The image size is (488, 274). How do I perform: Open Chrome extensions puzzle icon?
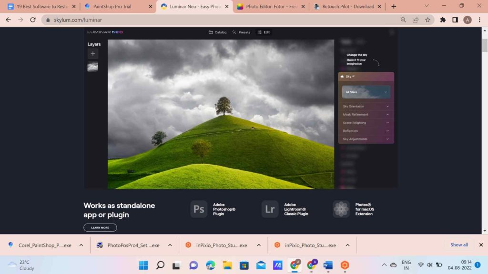click(x=443, y=20)
